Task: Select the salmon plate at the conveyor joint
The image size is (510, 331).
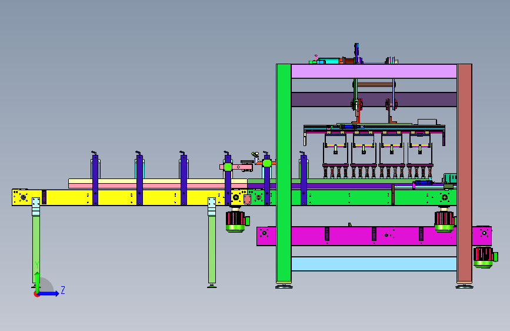Action: click(x=248, y=199)
